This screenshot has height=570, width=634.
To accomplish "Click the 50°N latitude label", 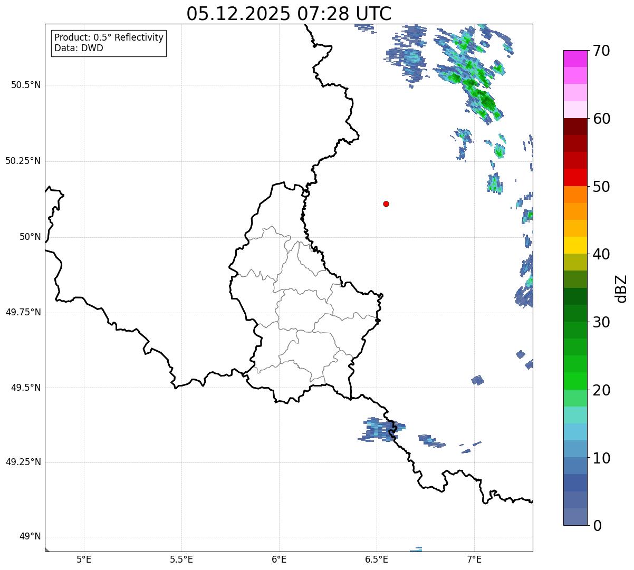I will (x=30, y=237).
